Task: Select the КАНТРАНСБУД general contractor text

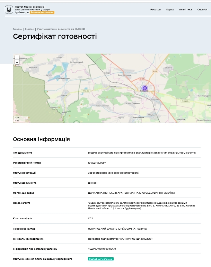Action: (120, 239)
